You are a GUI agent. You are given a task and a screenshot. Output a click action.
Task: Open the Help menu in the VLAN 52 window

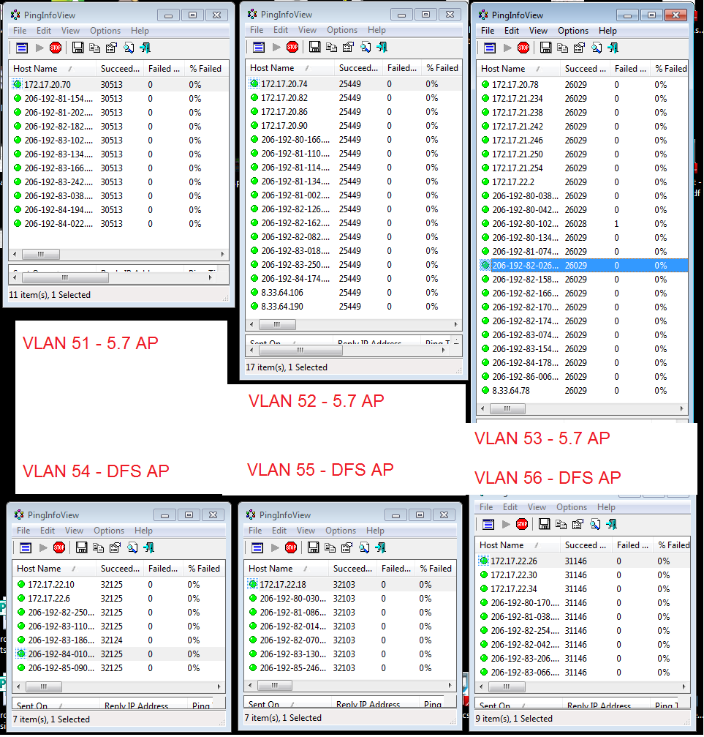tap(377, 31)
